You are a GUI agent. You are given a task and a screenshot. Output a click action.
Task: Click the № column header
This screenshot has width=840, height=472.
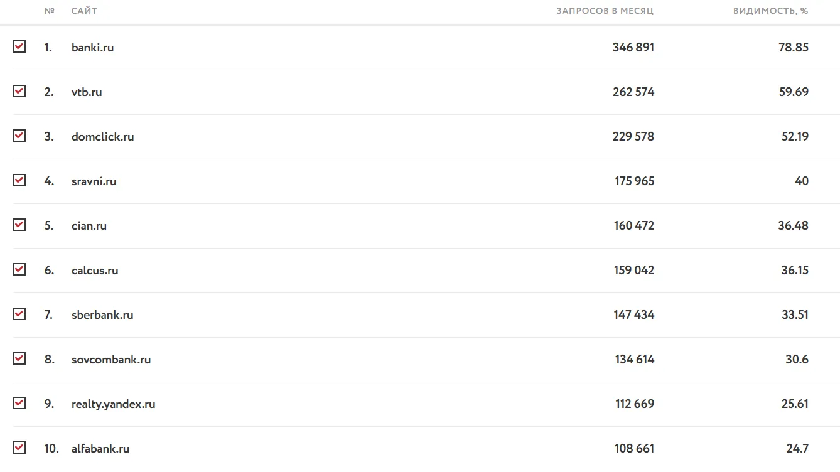[50, 11]
